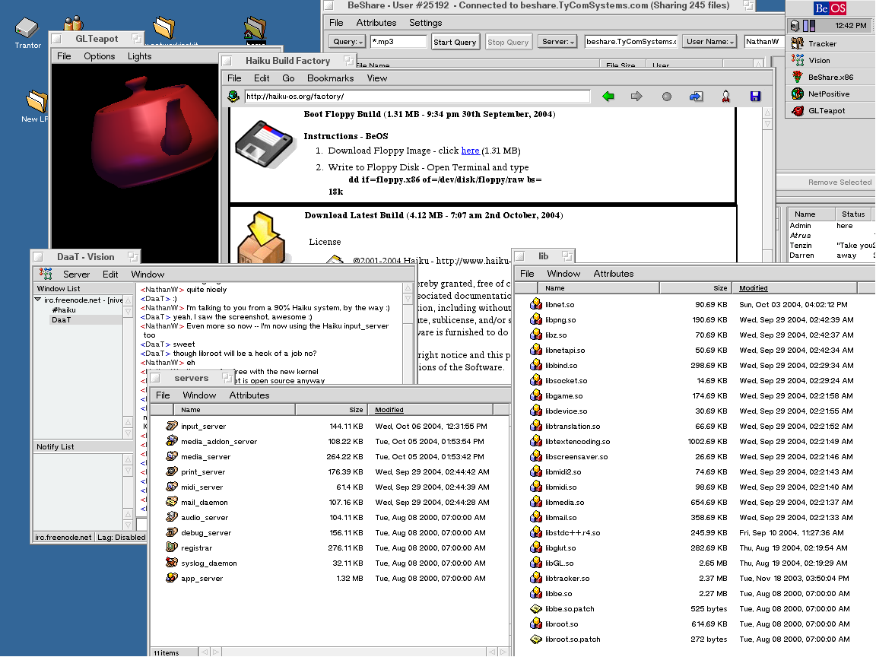Select the #haiku channel in Window List
876x657 pixels.
(x=64, y=309)
